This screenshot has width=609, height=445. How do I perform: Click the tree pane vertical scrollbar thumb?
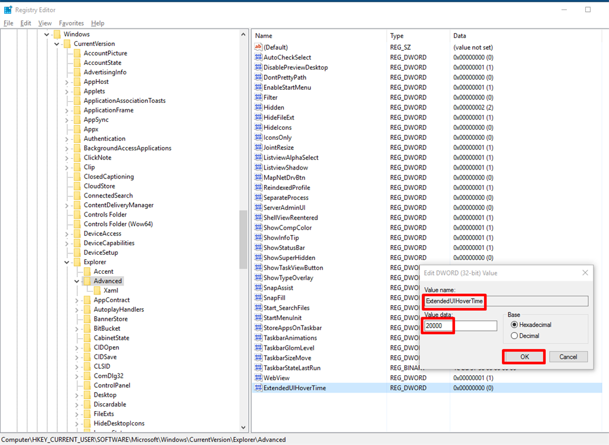(243, 239)
